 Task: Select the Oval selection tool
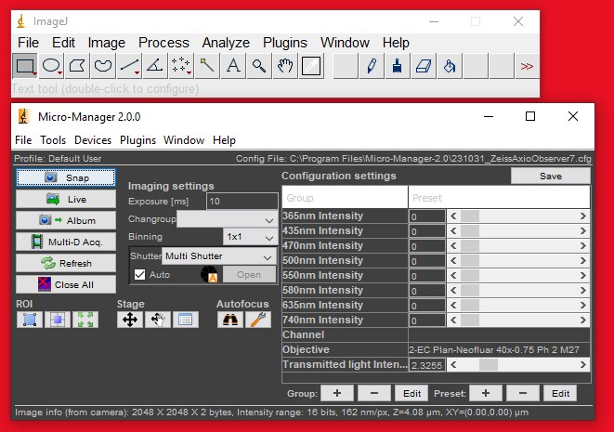(52, 65)
